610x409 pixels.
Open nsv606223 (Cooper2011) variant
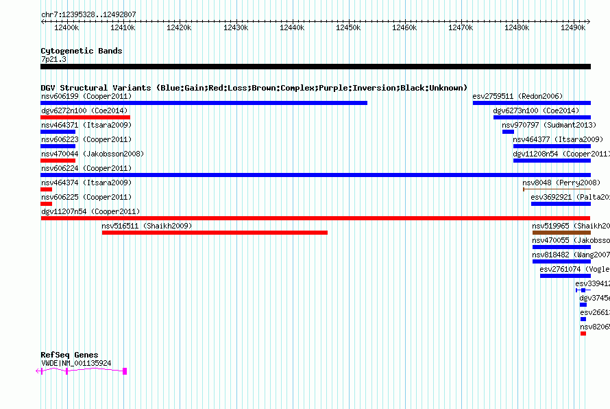point(86,139)
